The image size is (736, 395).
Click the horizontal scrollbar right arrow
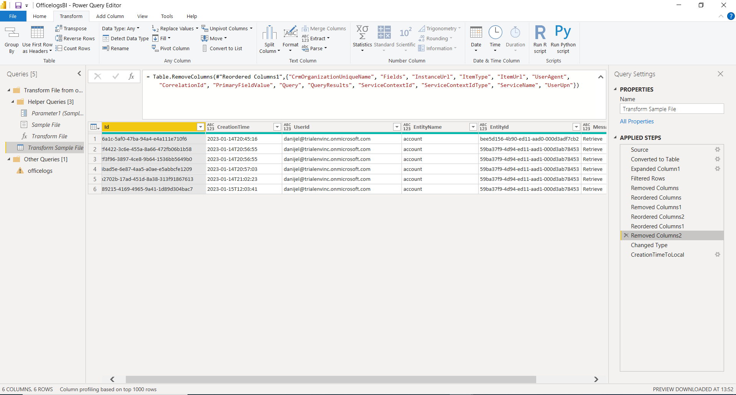point(596,379)
